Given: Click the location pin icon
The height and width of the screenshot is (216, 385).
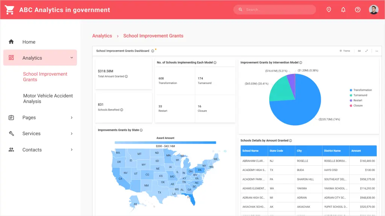Looking at the screenshot, I should (x=329, y=9).
